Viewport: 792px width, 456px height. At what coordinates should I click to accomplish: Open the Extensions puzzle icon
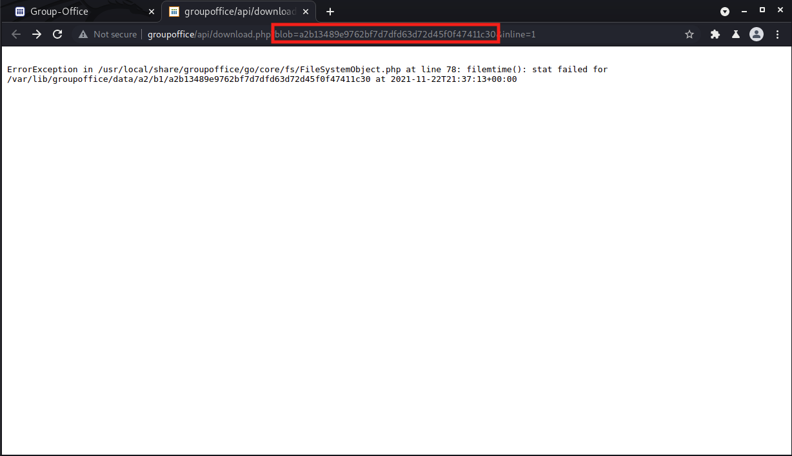pyautogui.click(x=715, y=34)
